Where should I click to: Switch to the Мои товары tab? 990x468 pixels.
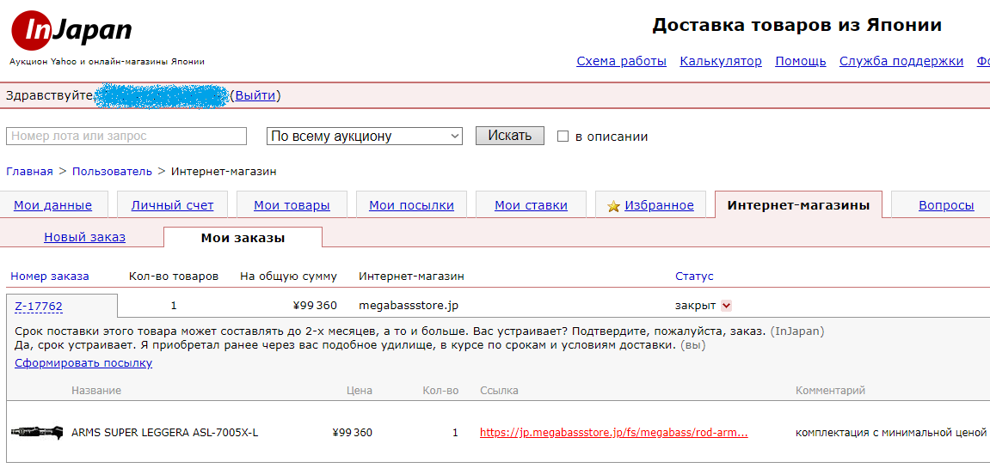click(292, 205)
